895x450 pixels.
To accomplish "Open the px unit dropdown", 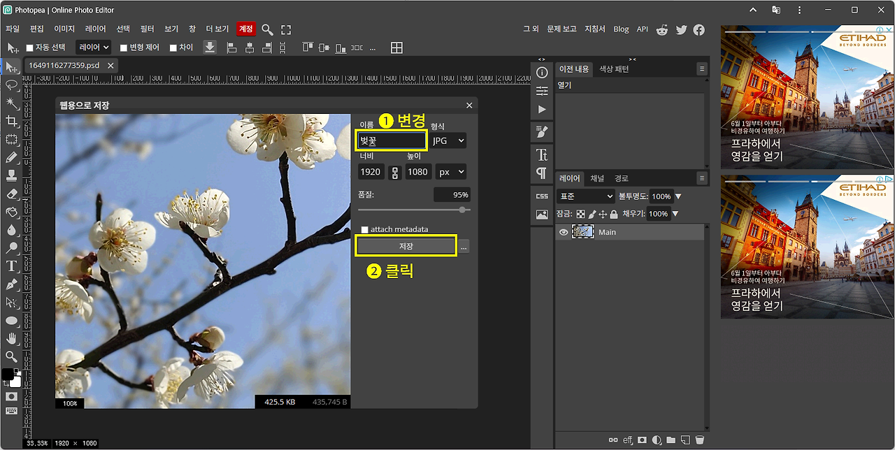I will pos(451,172).
